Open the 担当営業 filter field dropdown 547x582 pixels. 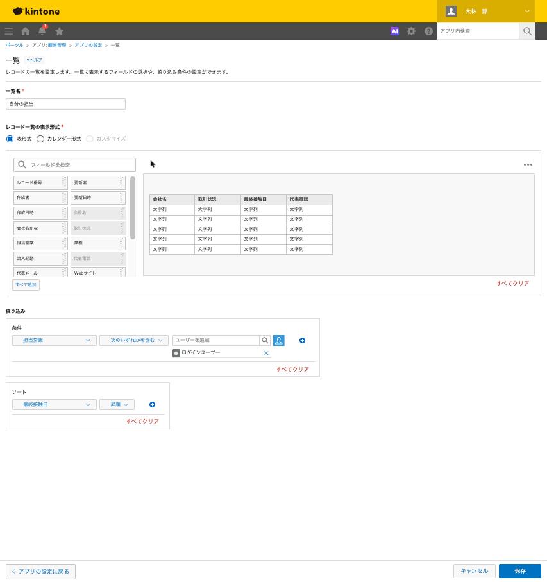[55, 340]
